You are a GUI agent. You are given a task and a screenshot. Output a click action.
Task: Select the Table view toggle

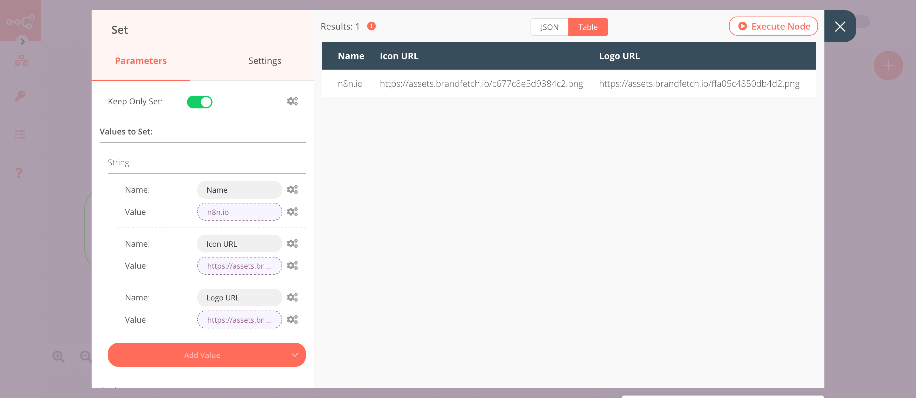(x=588, y=27)
